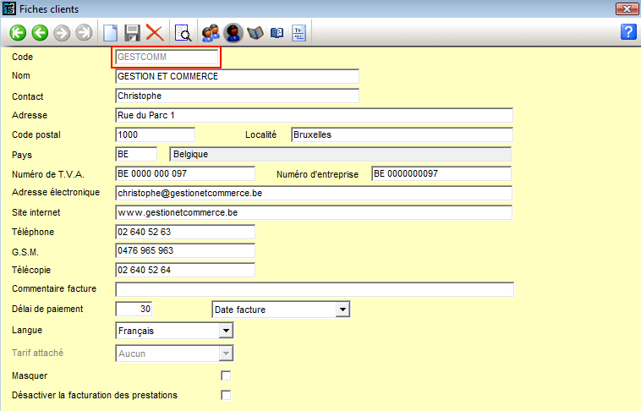Delete the record with the red X
The width and height of the screenshot is (641, 411).
click(x=155, y=33)
